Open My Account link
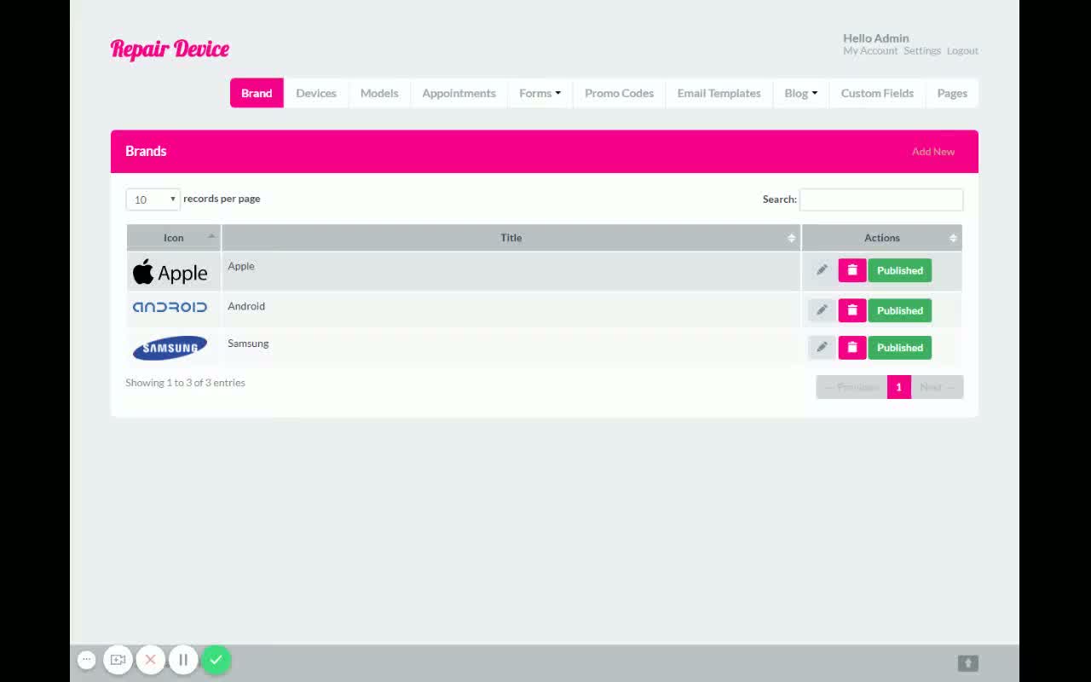The image size is (1091, 682). 870,51
